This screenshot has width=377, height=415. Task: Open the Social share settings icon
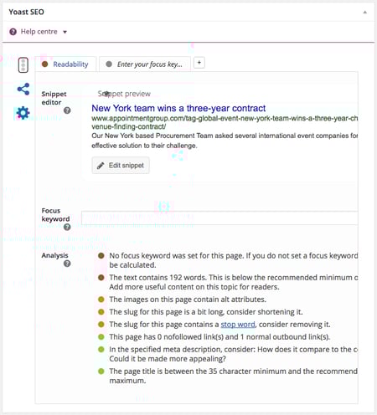pyautogui.click(x=23, y=89)
